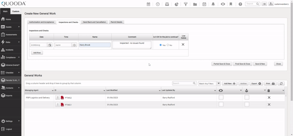This screenshot has height=136, width=293.
Task: Open the tasks calendar-check icon
Action: [x=204, y=4]
